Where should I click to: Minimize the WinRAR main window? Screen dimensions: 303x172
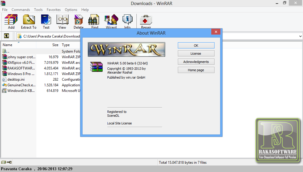(x=277, y=3)
